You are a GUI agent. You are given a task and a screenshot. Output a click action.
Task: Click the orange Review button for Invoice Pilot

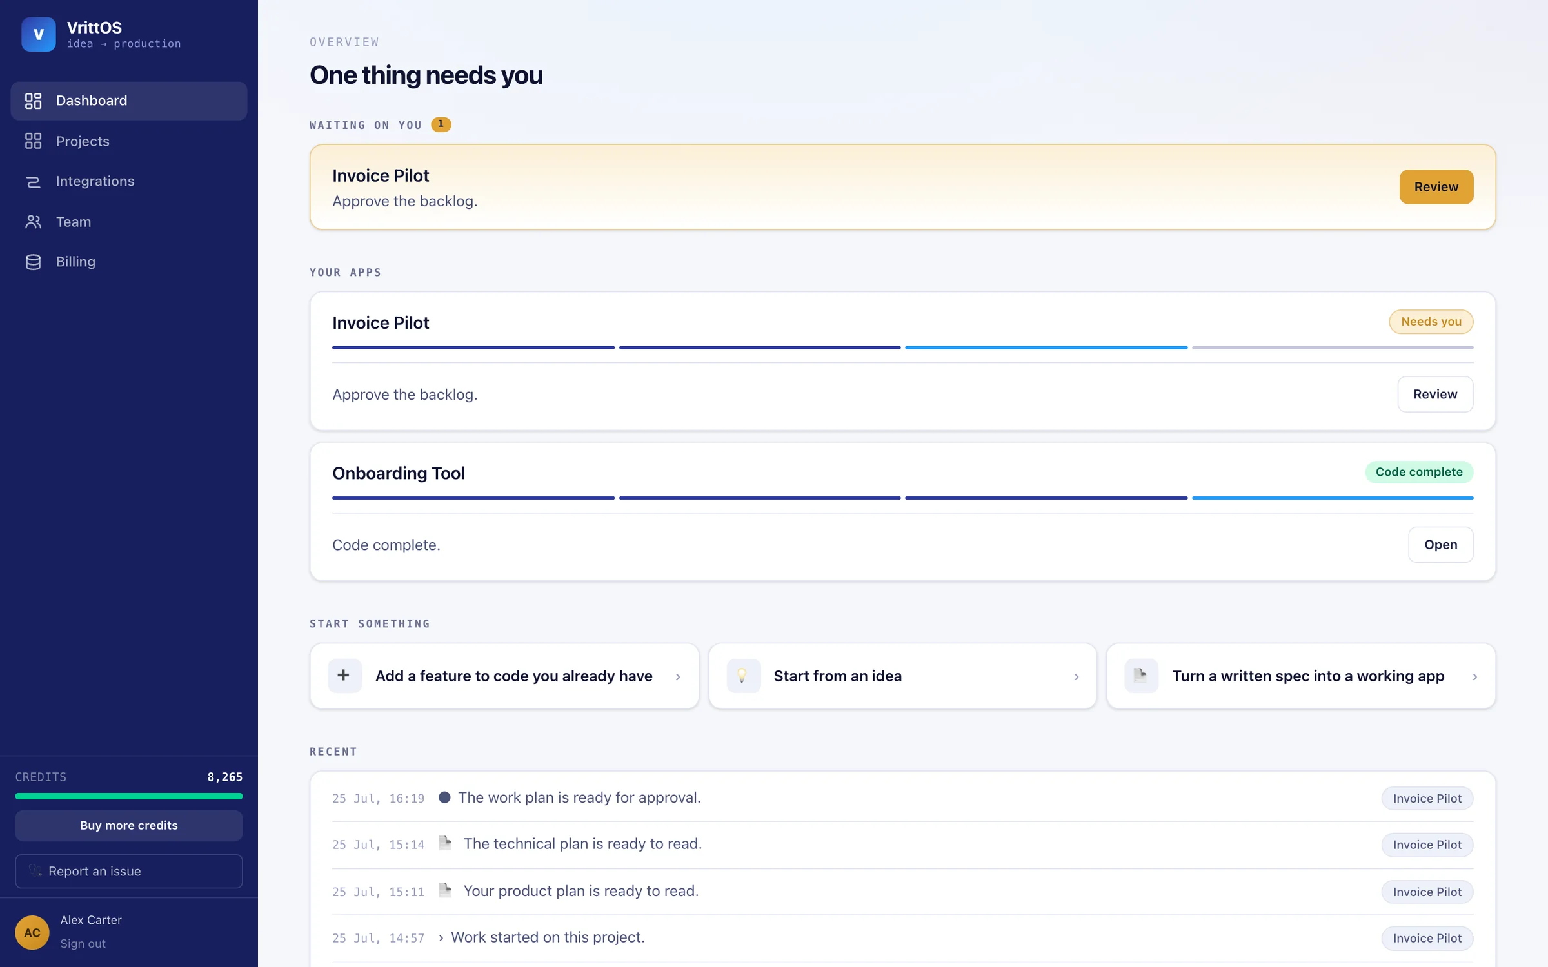[1436, 187]
